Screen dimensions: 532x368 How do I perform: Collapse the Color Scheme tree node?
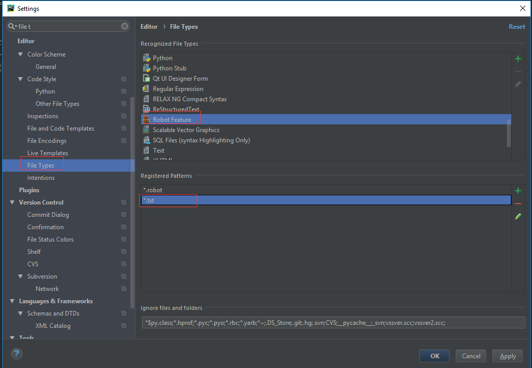[x=20, y=54]
